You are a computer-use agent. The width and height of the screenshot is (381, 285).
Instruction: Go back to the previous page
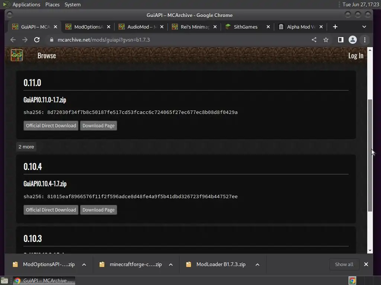click(13, 40)
